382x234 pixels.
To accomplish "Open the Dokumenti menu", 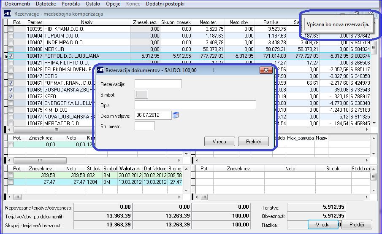I will 18,4.
